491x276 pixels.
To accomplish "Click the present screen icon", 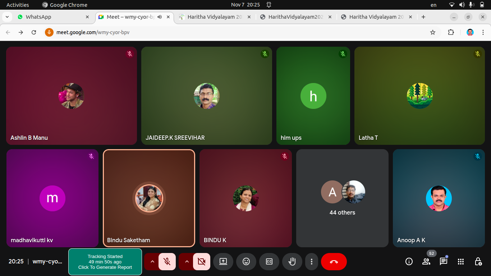I will tap(223, 262).
